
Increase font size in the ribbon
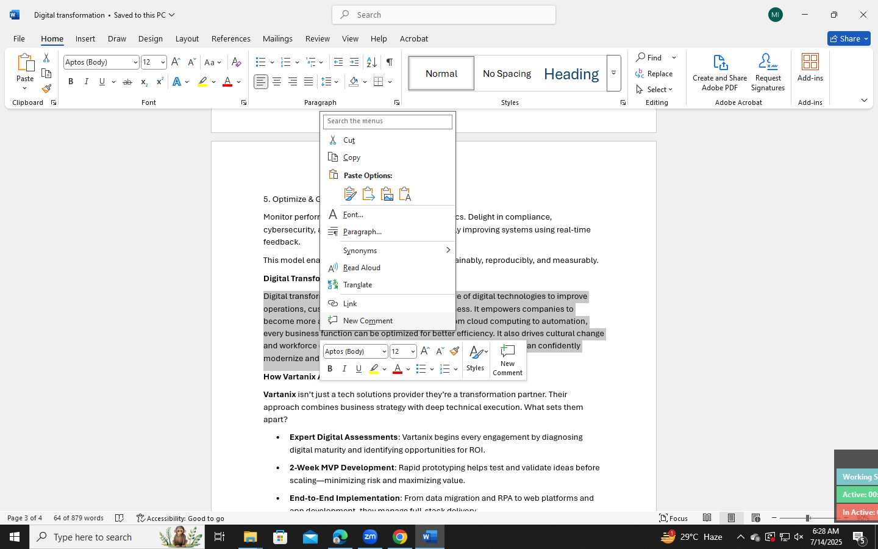tap(176, 62)
